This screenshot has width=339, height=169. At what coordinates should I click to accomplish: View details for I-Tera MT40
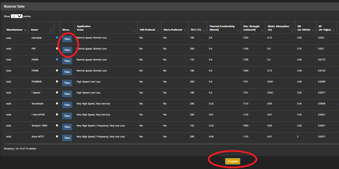pyautogui.click(x=67, y=116)
